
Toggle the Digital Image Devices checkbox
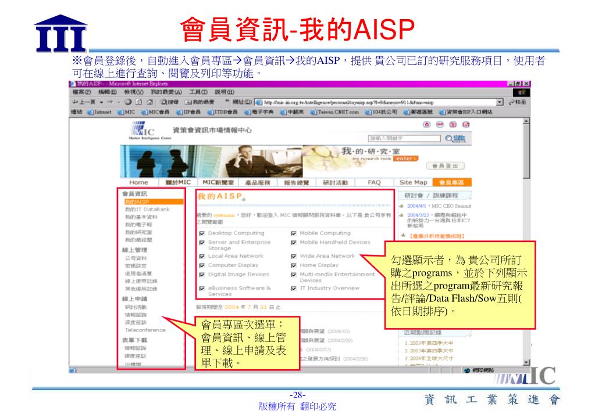[202, 275]
